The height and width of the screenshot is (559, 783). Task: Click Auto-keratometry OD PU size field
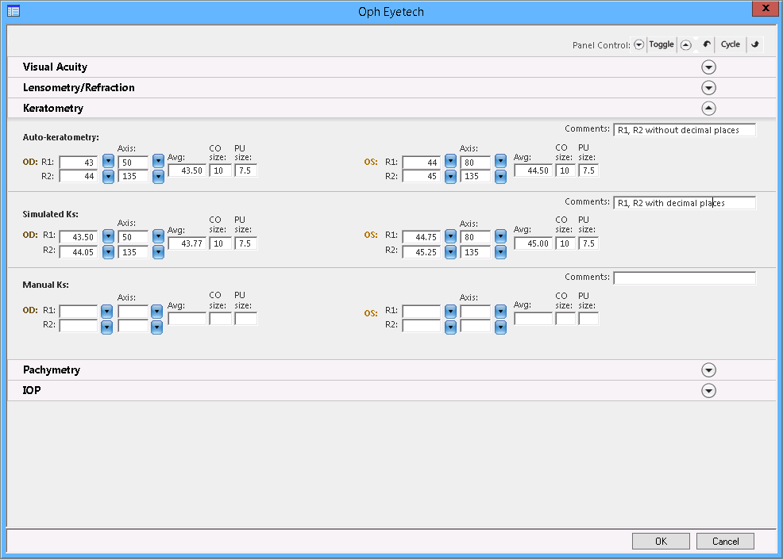(x=245, y=170)
